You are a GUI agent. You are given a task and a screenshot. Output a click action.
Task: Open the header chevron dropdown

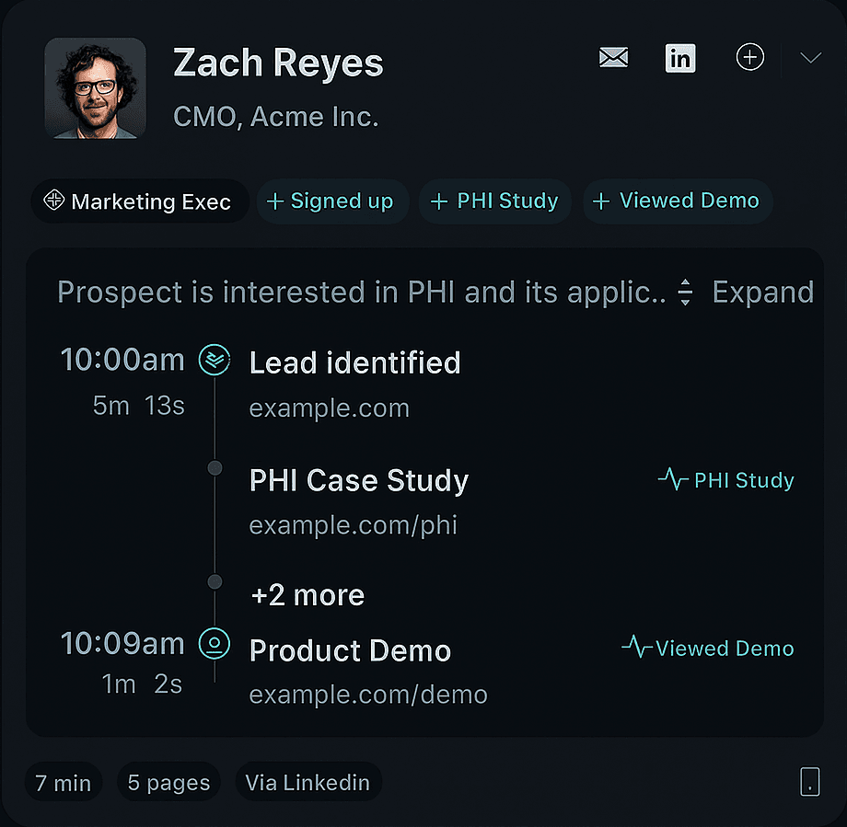(810, 58)
